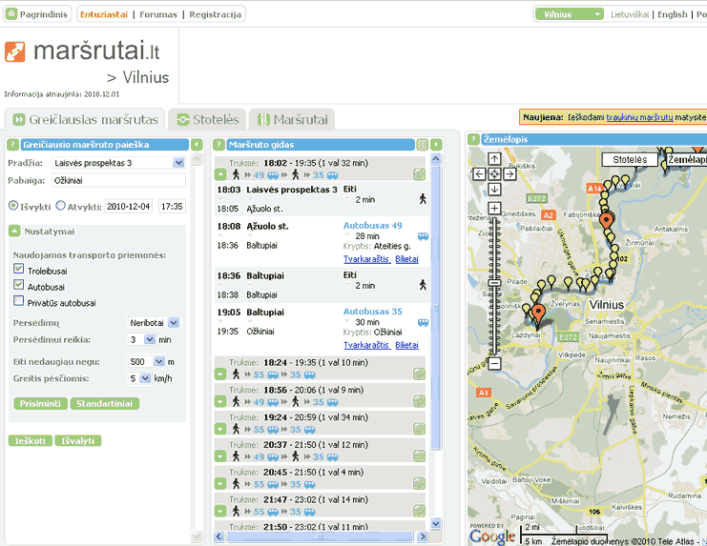The height and width of the screenshot is (546, 707).
Task: Open help for the Žemėlapis map panel
Action: [x=473, y=139]
